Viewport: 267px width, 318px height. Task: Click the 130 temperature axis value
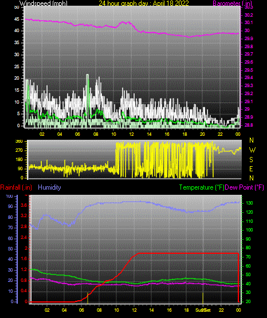(x=249, y=203)
